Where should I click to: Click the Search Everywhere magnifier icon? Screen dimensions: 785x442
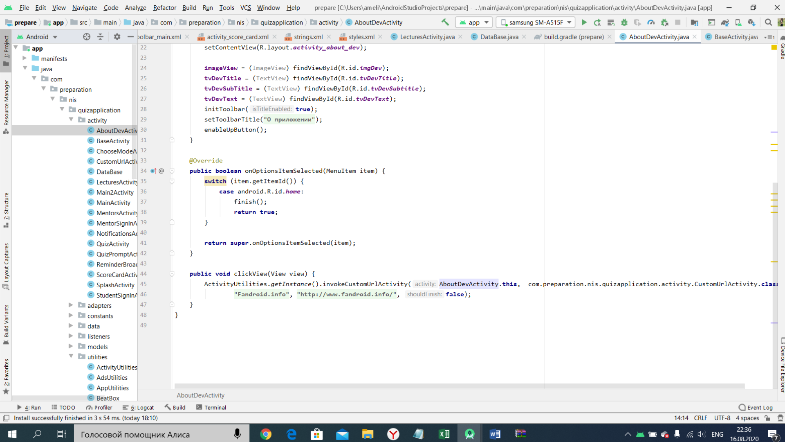coord(768,23)
